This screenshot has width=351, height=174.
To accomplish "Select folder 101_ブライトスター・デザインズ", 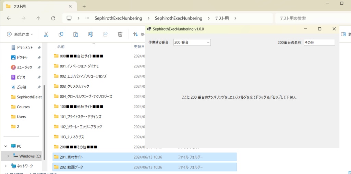I will [78, 117].
